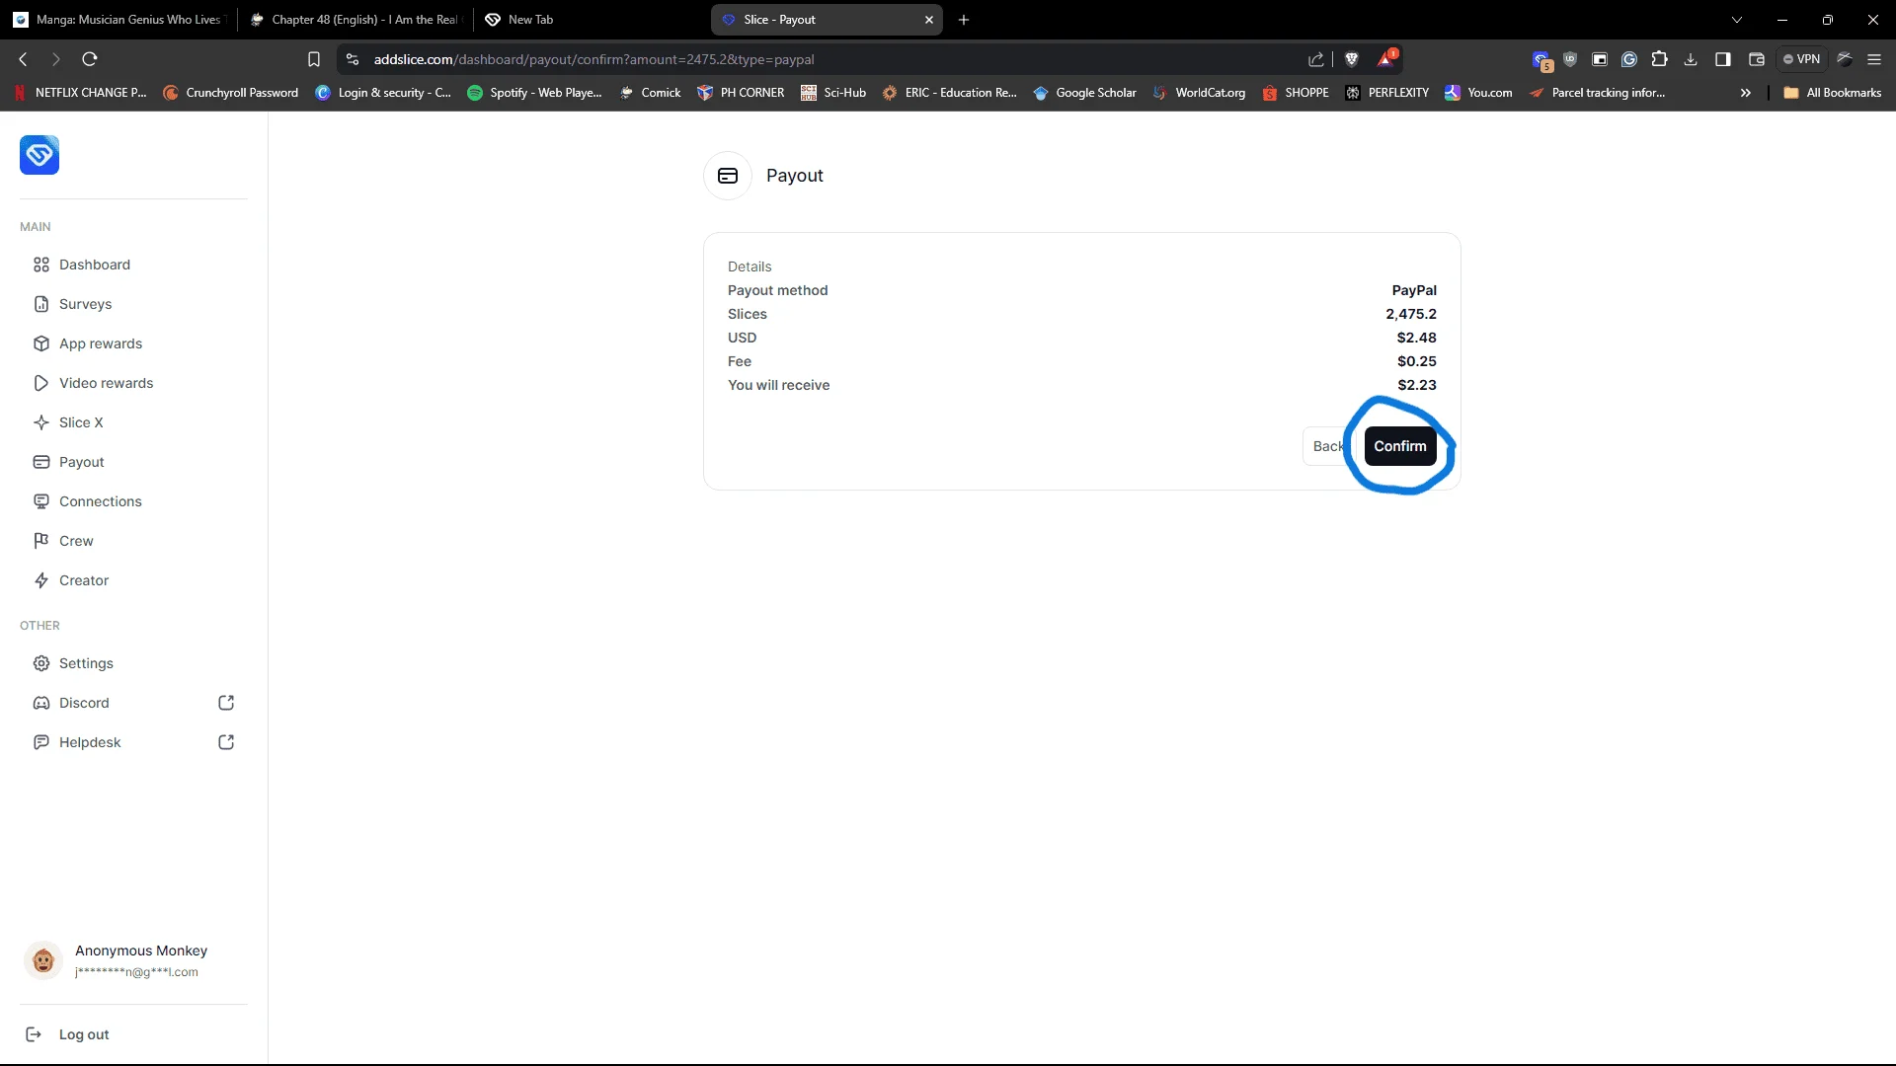Close the Slice - Payout tab
Viewport: 1896px width, 1066px height.
(929, 19)
